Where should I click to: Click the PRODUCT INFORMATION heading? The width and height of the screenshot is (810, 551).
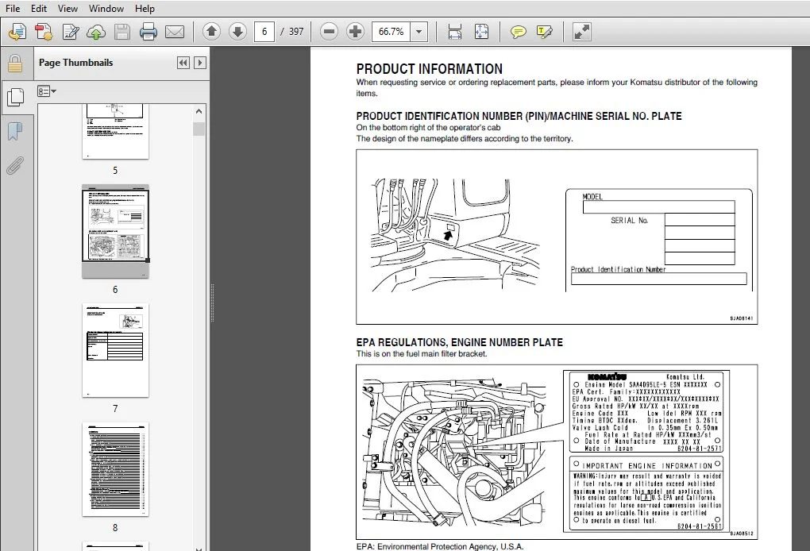click(x=430, y=69)
